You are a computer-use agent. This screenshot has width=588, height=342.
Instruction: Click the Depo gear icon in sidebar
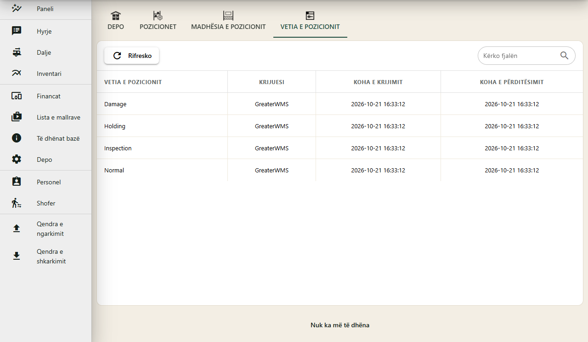pyautogui.click(x=17, y=159)
